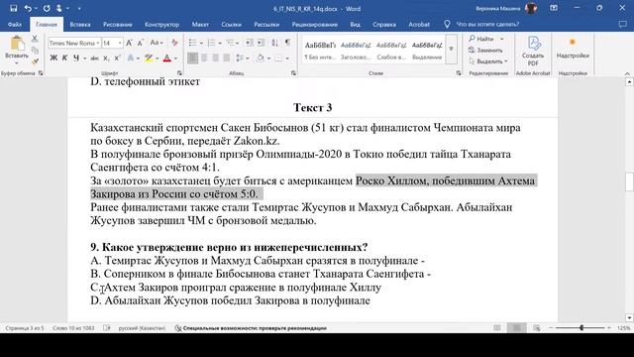The height and width of the screenshot is (357, 634).
Task: Increase font size with the larger A icon
Action: [129, 43]
